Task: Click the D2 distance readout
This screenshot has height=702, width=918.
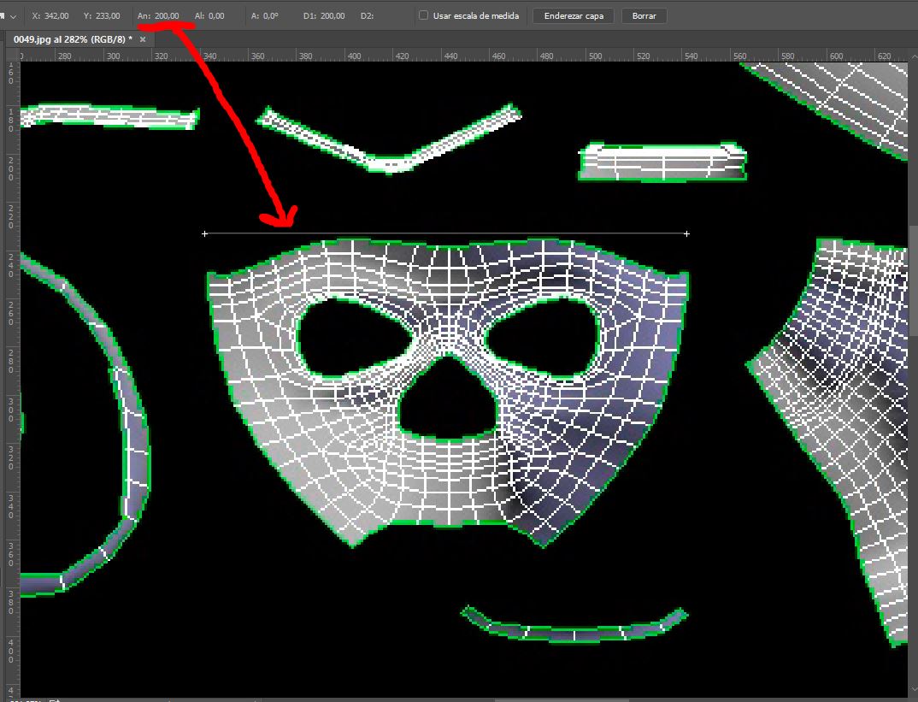Action: click(x=367, y=15)
